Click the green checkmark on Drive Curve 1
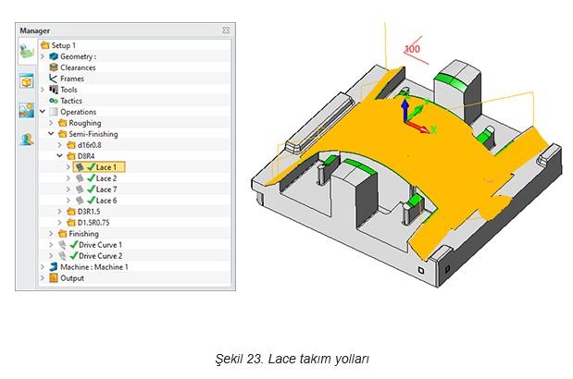573x379 pixels. click(x=73, y=245)
